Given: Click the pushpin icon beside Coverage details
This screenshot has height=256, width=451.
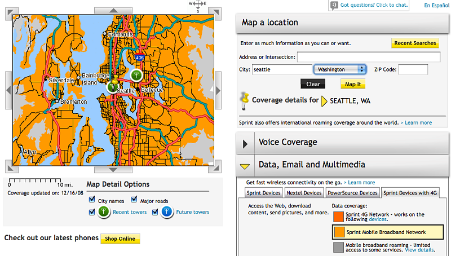Looking at the screenshot, I should click(245, 101).
